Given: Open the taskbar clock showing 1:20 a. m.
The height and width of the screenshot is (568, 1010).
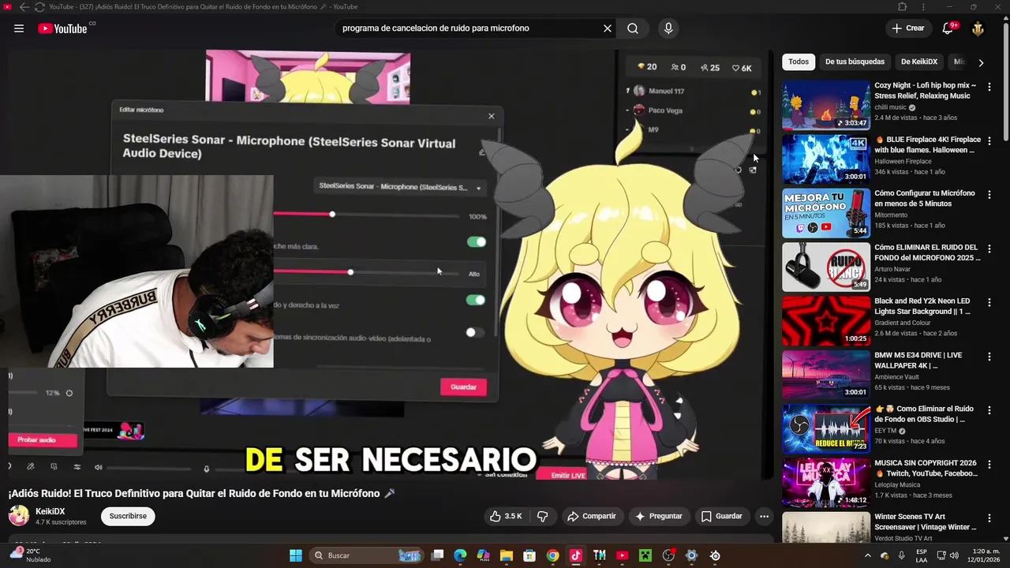Looking at the screenshot, I should coord(983,555).
